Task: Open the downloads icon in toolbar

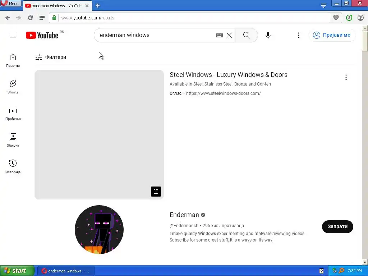Action: (x=349, y=18)
